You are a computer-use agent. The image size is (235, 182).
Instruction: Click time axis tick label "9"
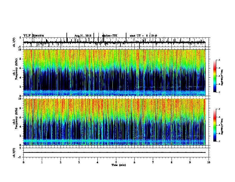pos(190,162)
